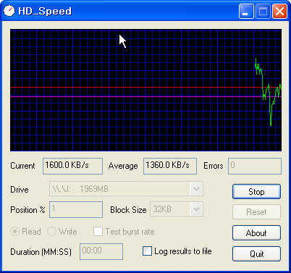The height and width of the screenshot is (273, 291).
Task: Click the 1969MB drive combo box text
Action: click(x=94, y=189)
